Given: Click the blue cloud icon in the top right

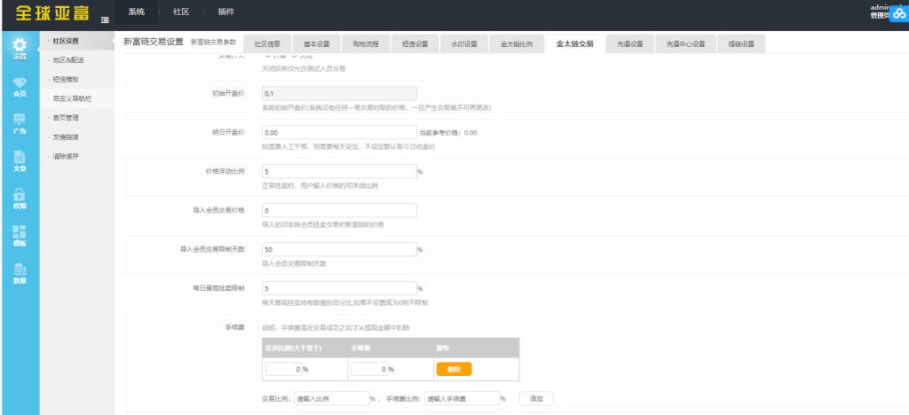Looking at the screenshot, I should pos(899,16).
